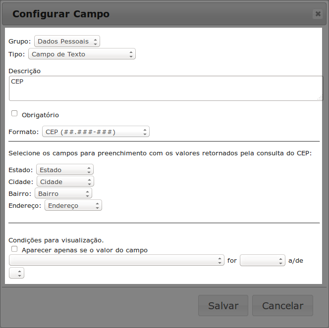The image size is (329, 328).
Task: Click the 'Aparecer apenas se o valor do campo' label
Action: (85, 250)
